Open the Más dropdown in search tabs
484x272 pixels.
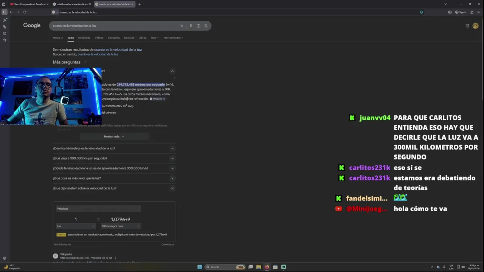pyautogui.click(x=155, y=38)
